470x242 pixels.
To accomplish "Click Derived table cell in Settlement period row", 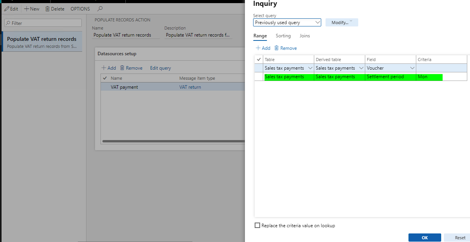I will point(340,77).
